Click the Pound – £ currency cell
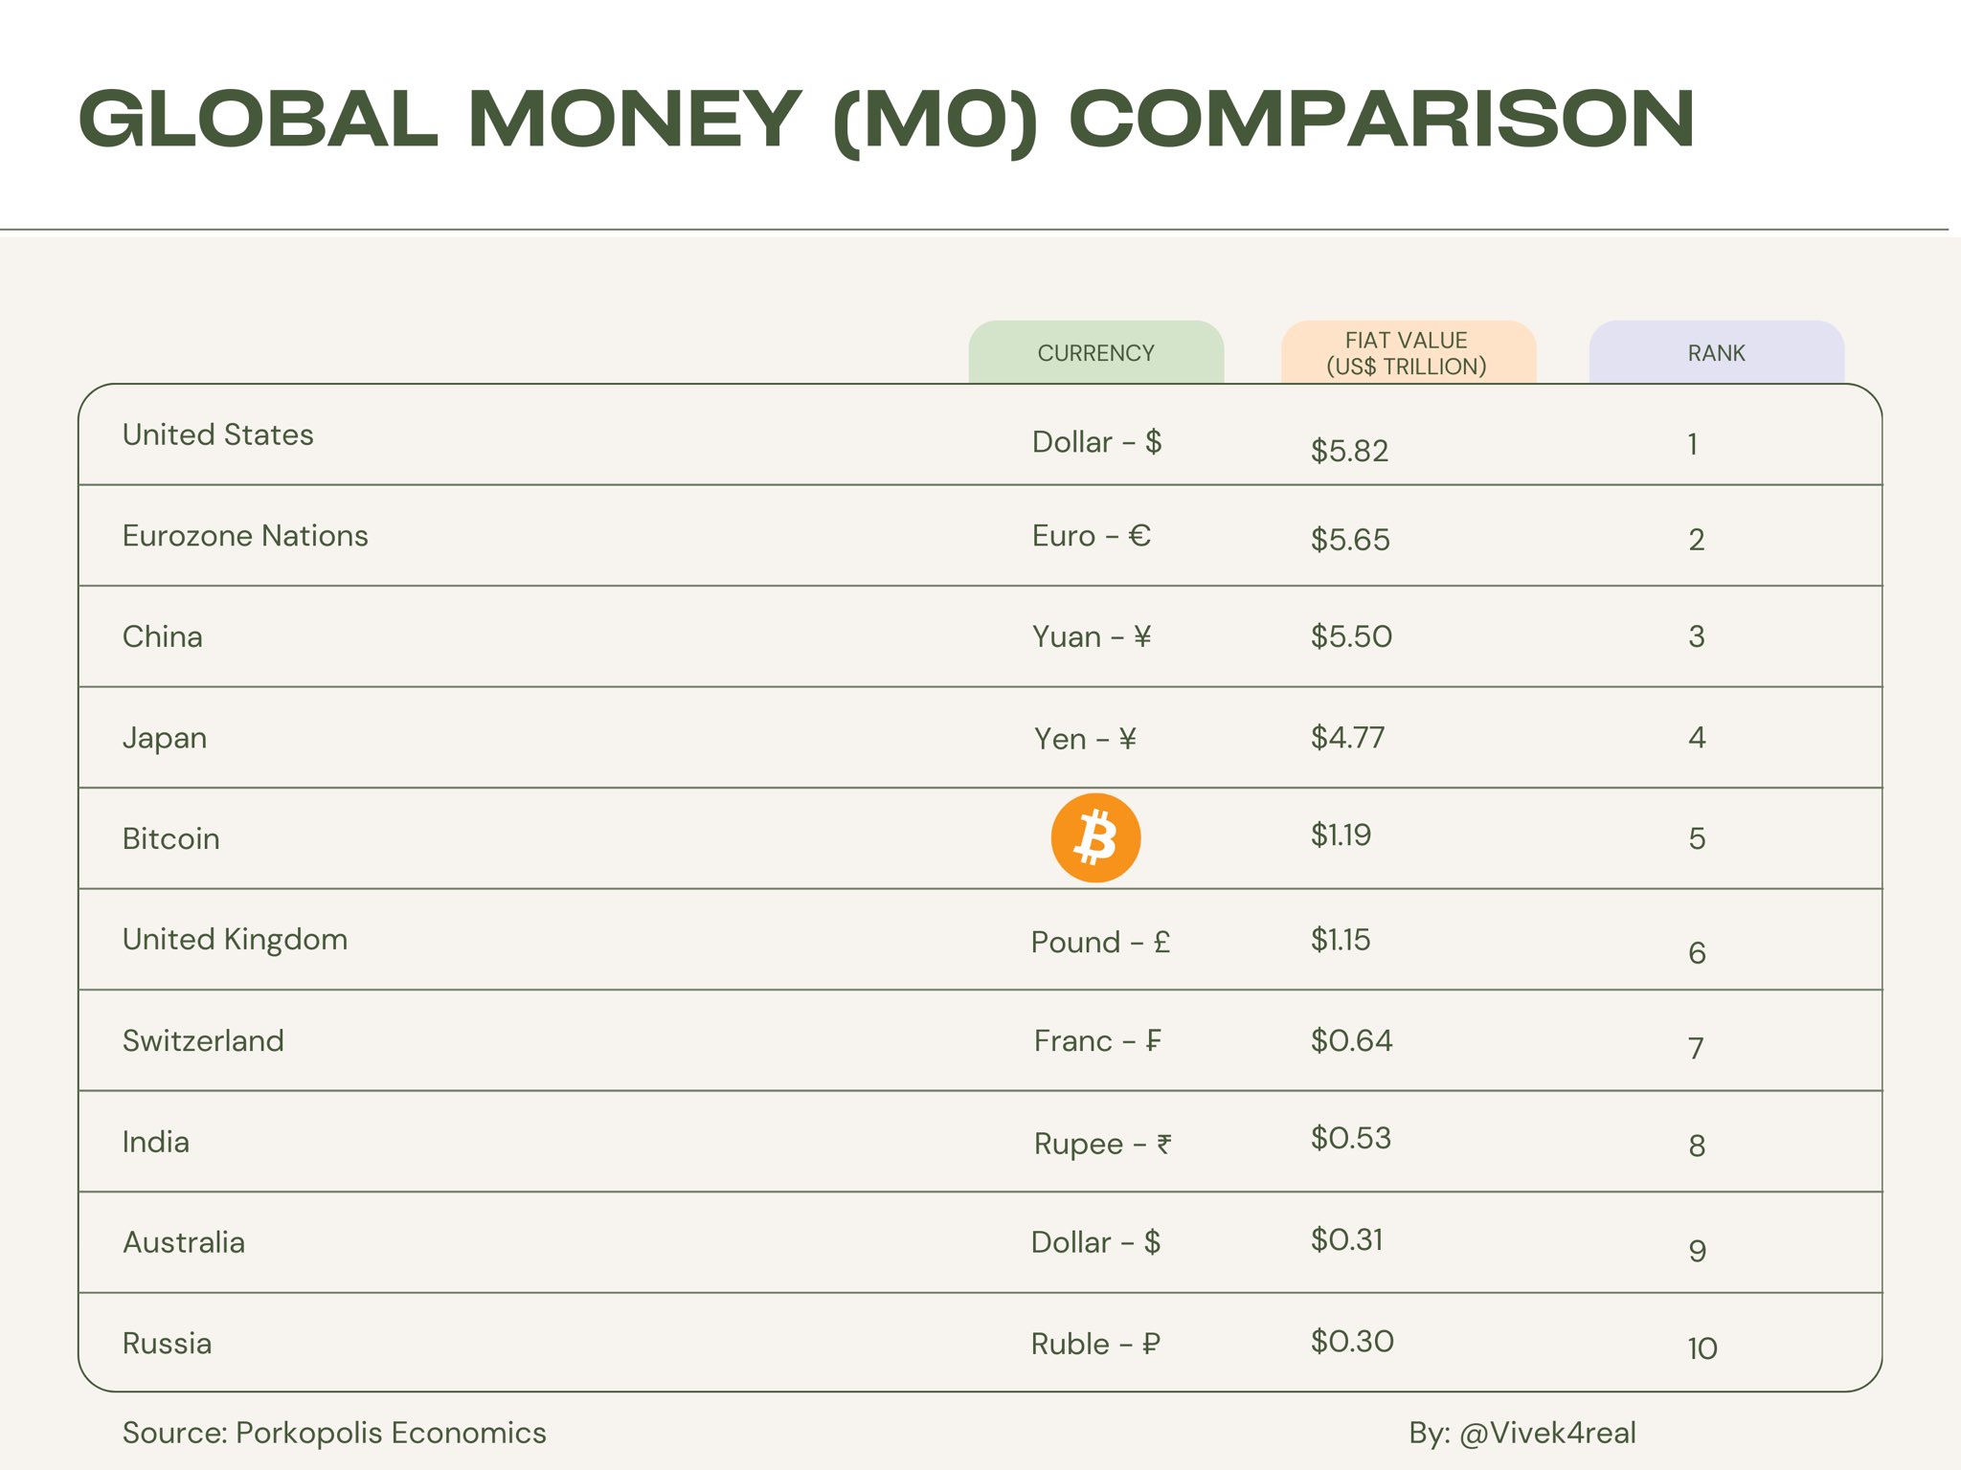The height and width of the screenshot is (1470, 1961). [1100, 943]
